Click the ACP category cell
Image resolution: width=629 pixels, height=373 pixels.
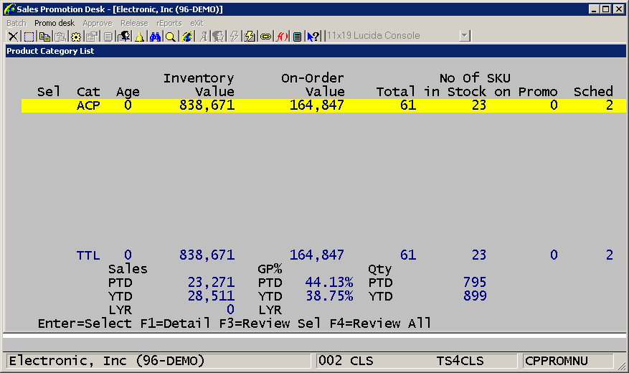coord(88,105)
